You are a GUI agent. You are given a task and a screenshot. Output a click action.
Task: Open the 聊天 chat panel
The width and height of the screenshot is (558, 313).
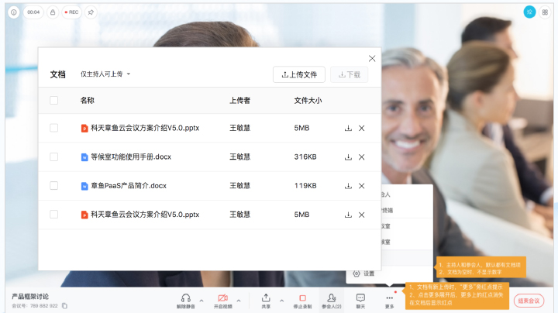coord(360,301)
